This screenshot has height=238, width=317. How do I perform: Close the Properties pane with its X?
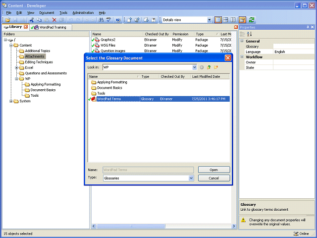(x=313, y=27)
